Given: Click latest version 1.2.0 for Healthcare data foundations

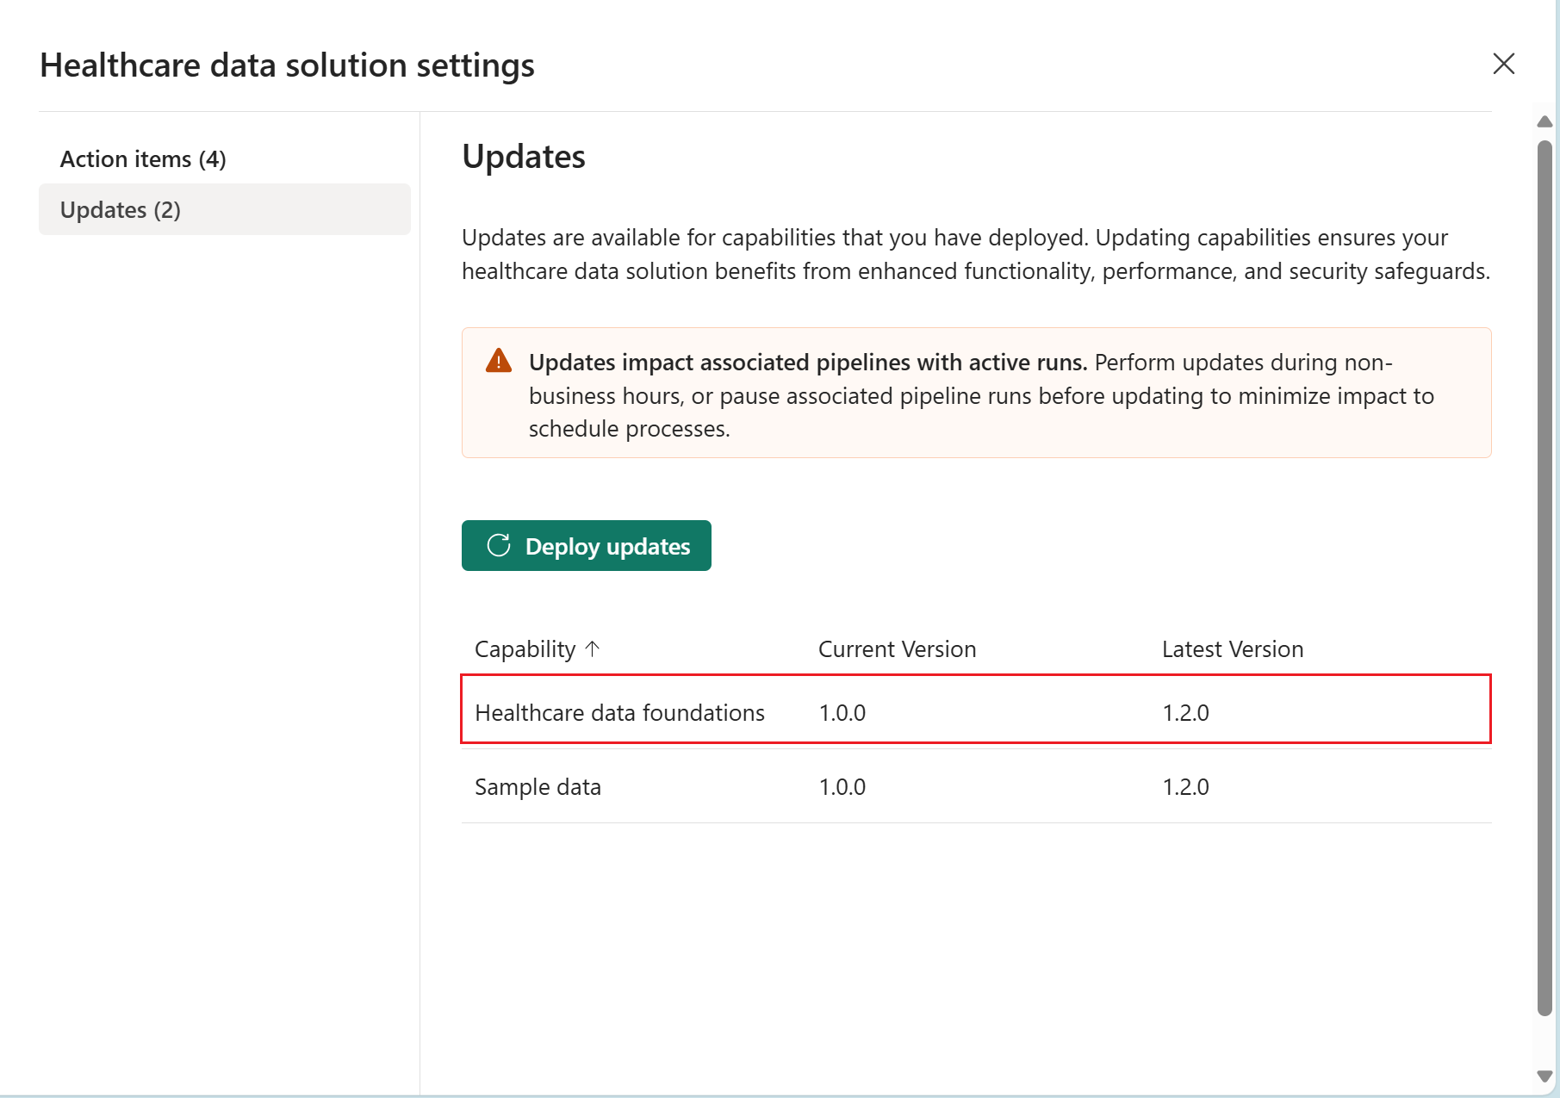Looking at the screenshot, I should pyautogui.click(x=1185, y=713).
